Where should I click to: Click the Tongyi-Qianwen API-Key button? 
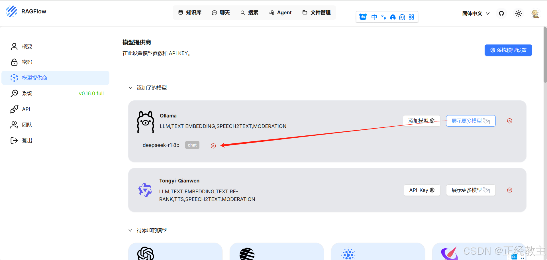tap(422, 190)
